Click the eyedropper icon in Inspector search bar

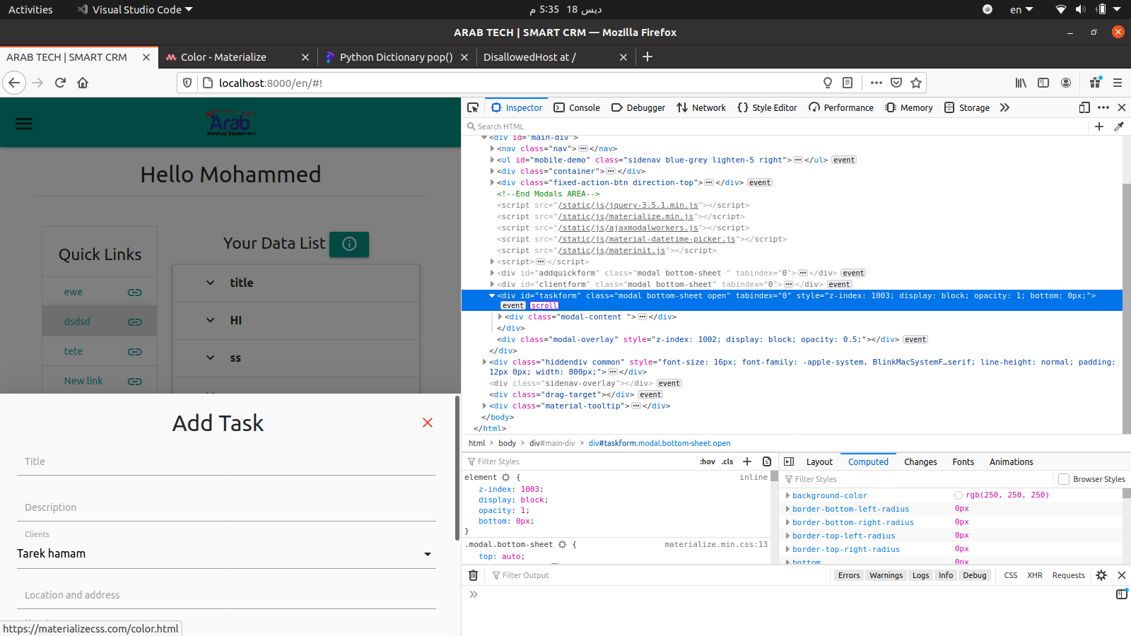[x=1118, y=126]
